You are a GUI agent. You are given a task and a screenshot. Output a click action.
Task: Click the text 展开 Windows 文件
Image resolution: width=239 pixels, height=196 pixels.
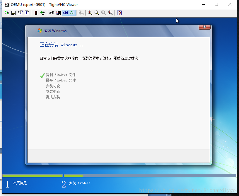point(61,80)
